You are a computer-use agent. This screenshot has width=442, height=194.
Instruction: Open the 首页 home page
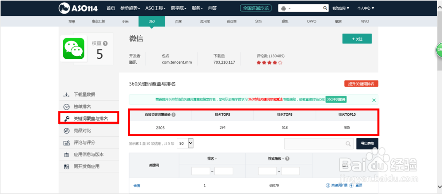pyautogui.click(x=111, y=8)
